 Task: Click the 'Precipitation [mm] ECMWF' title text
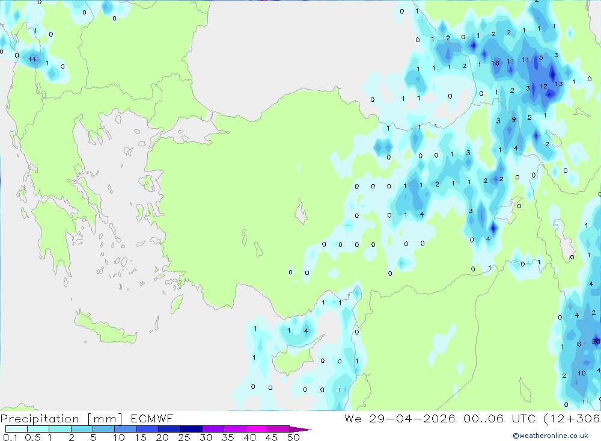coord(87,419)
